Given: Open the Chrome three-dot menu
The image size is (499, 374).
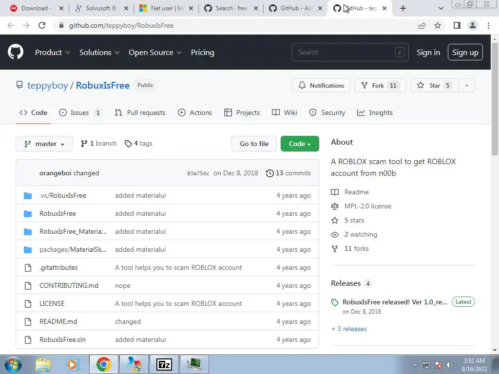Looking at the screenshot, I should (488, 25).
